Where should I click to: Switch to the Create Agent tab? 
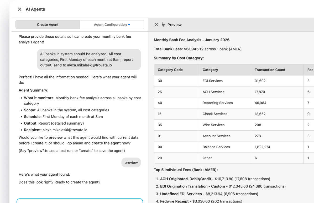click(x=48, y=24)
